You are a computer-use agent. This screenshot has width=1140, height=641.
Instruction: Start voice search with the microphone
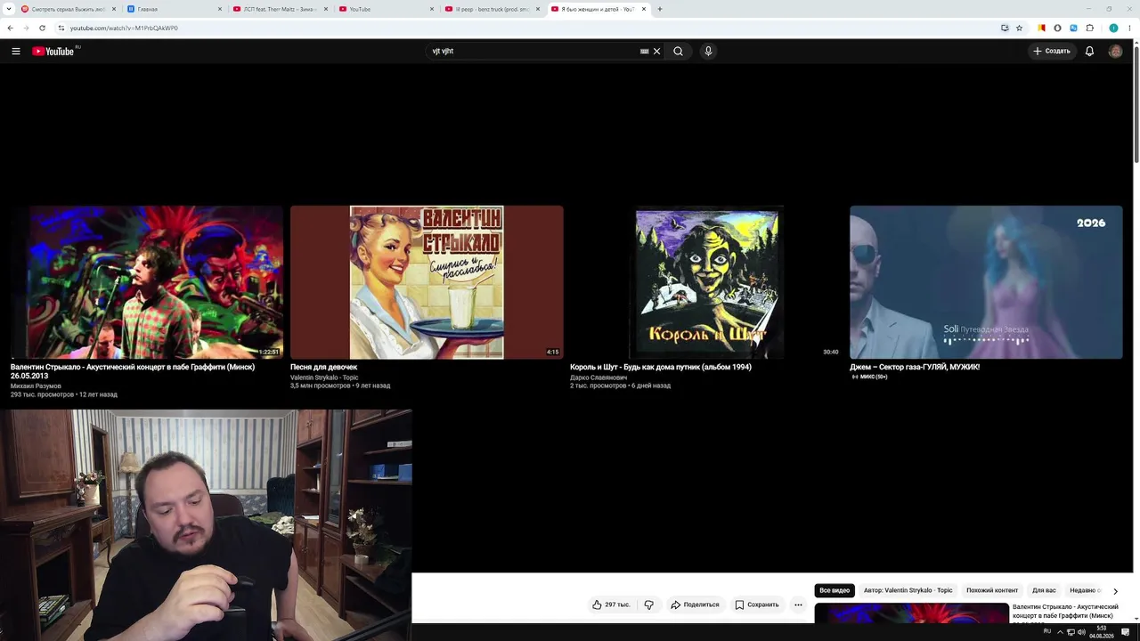coord(708,51)
